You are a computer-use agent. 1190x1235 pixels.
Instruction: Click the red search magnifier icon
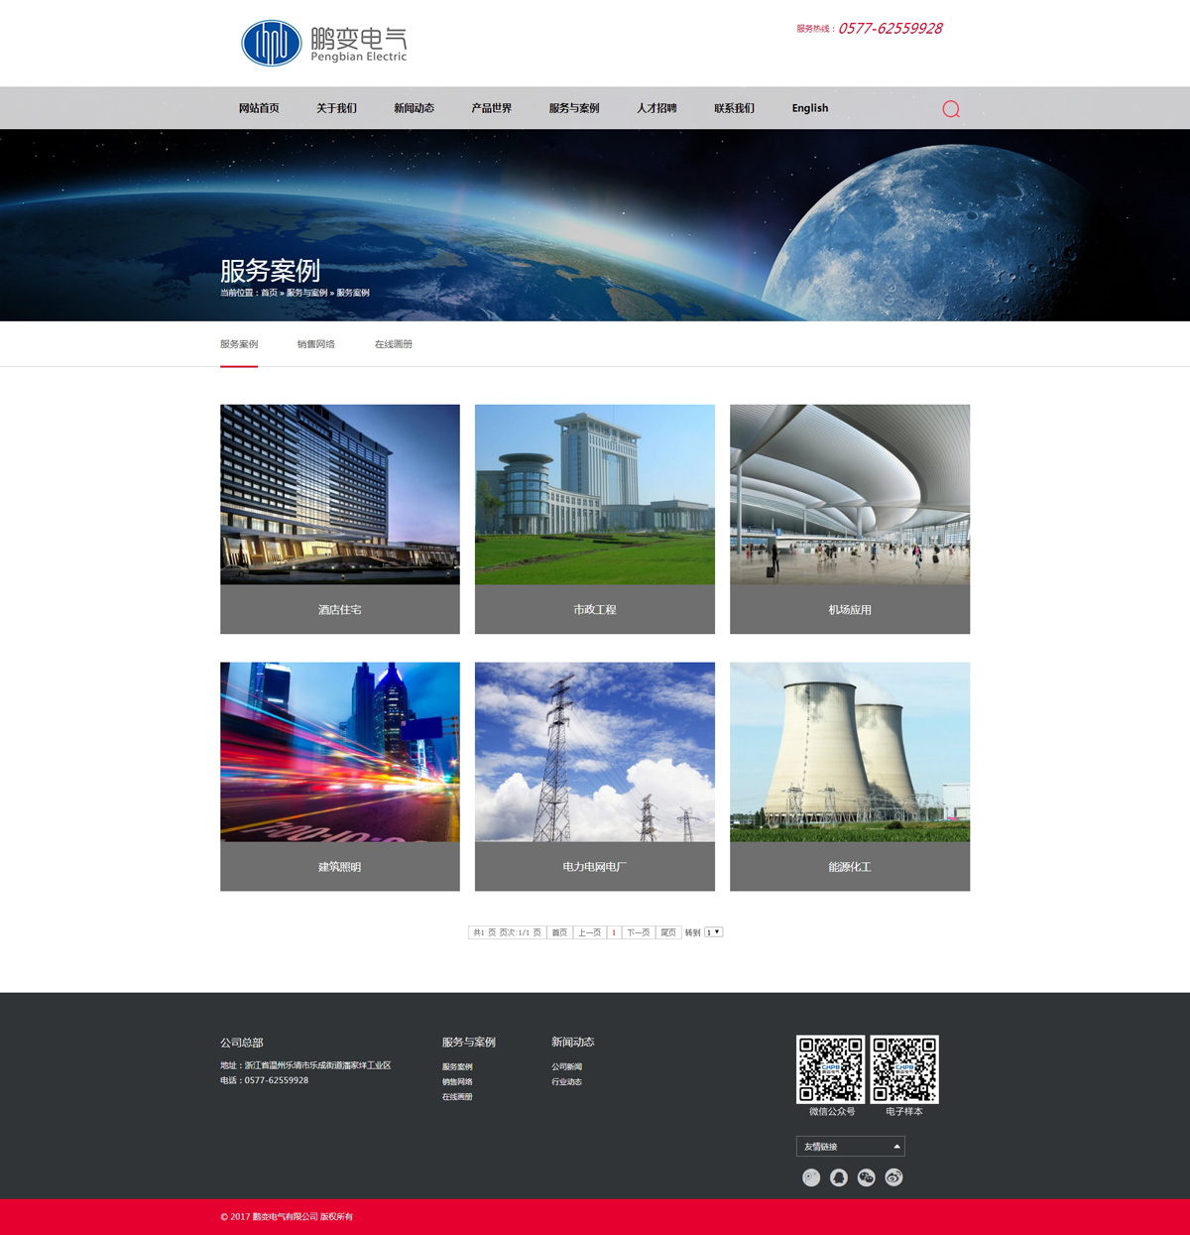click(x=950, y=109)
